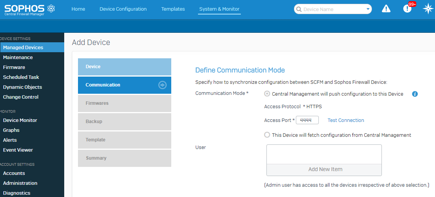
Task: Select the Template wizard step
Action: click(125, 140)
